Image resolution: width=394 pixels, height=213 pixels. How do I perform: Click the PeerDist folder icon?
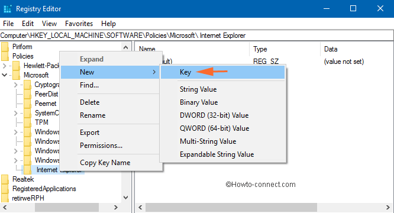(x=27, y=94)
